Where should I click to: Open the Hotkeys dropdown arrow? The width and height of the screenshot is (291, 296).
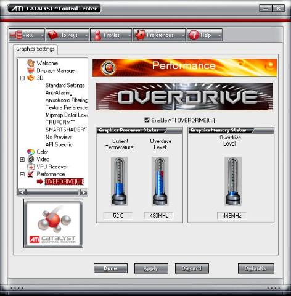click(x=86, y=35)
